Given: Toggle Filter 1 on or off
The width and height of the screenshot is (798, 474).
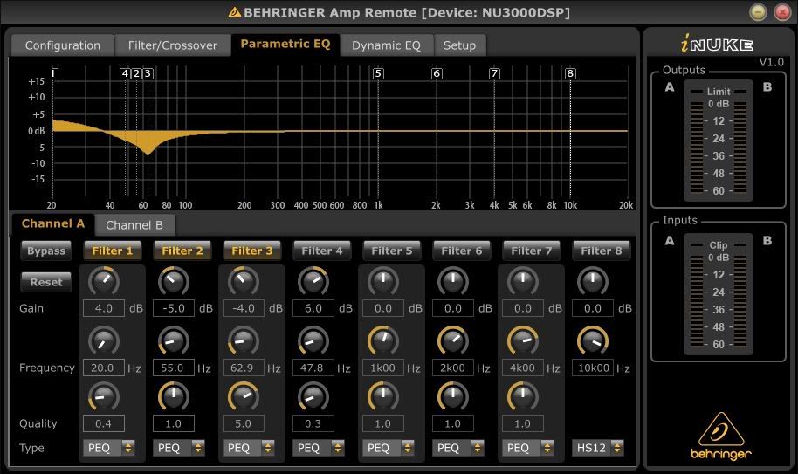Looking at the screenshot, I should [x=112, y=251].
